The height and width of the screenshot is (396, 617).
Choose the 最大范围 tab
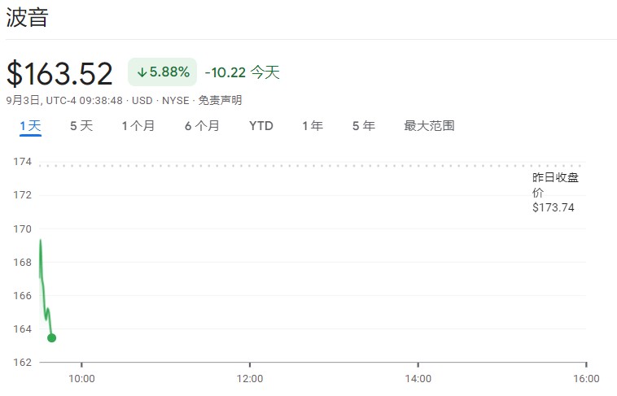click(x=429, y=125)
